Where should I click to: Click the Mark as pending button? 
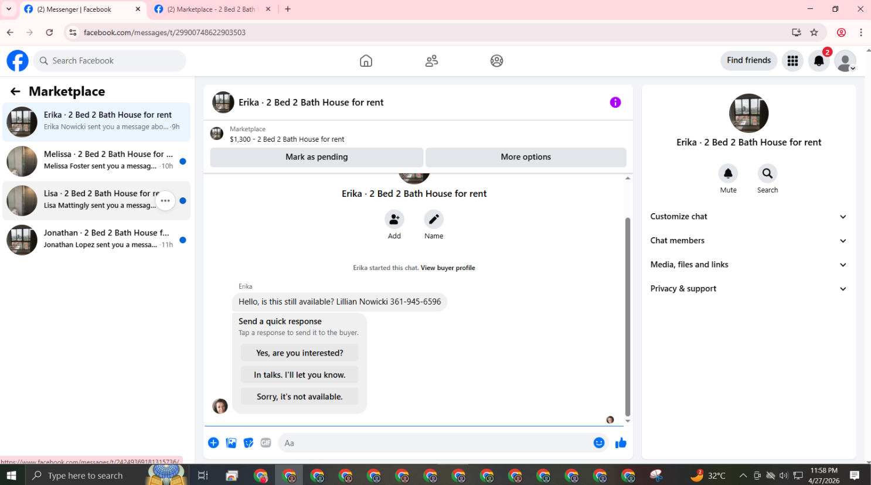coord(317,157)
